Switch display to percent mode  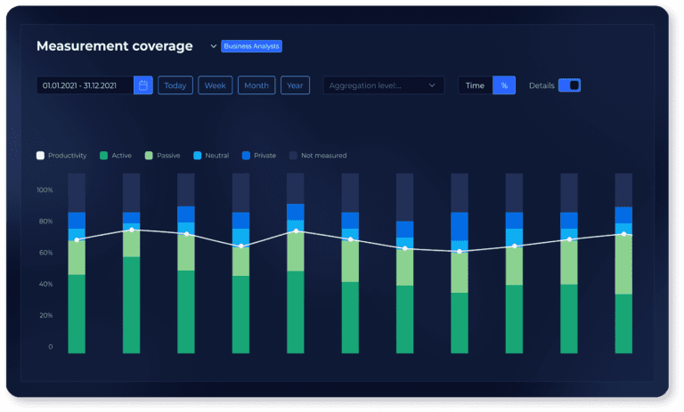(x=504, y=85)
